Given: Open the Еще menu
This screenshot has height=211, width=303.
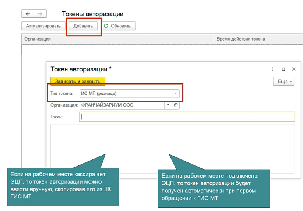Looking at the screenshot, I should pos(284,82).
